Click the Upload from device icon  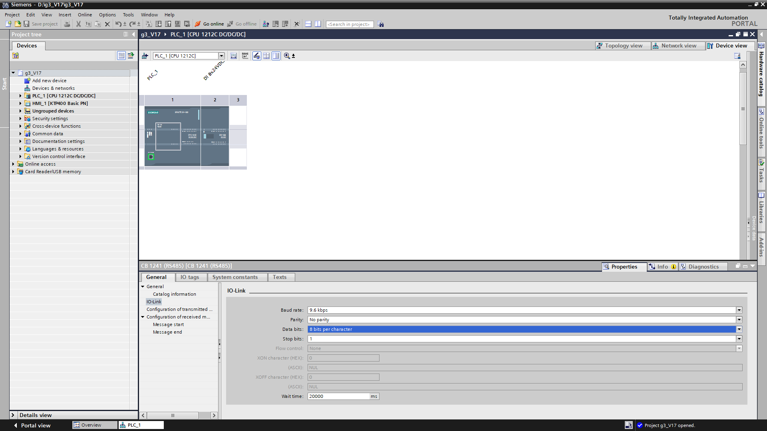(168, 24)
